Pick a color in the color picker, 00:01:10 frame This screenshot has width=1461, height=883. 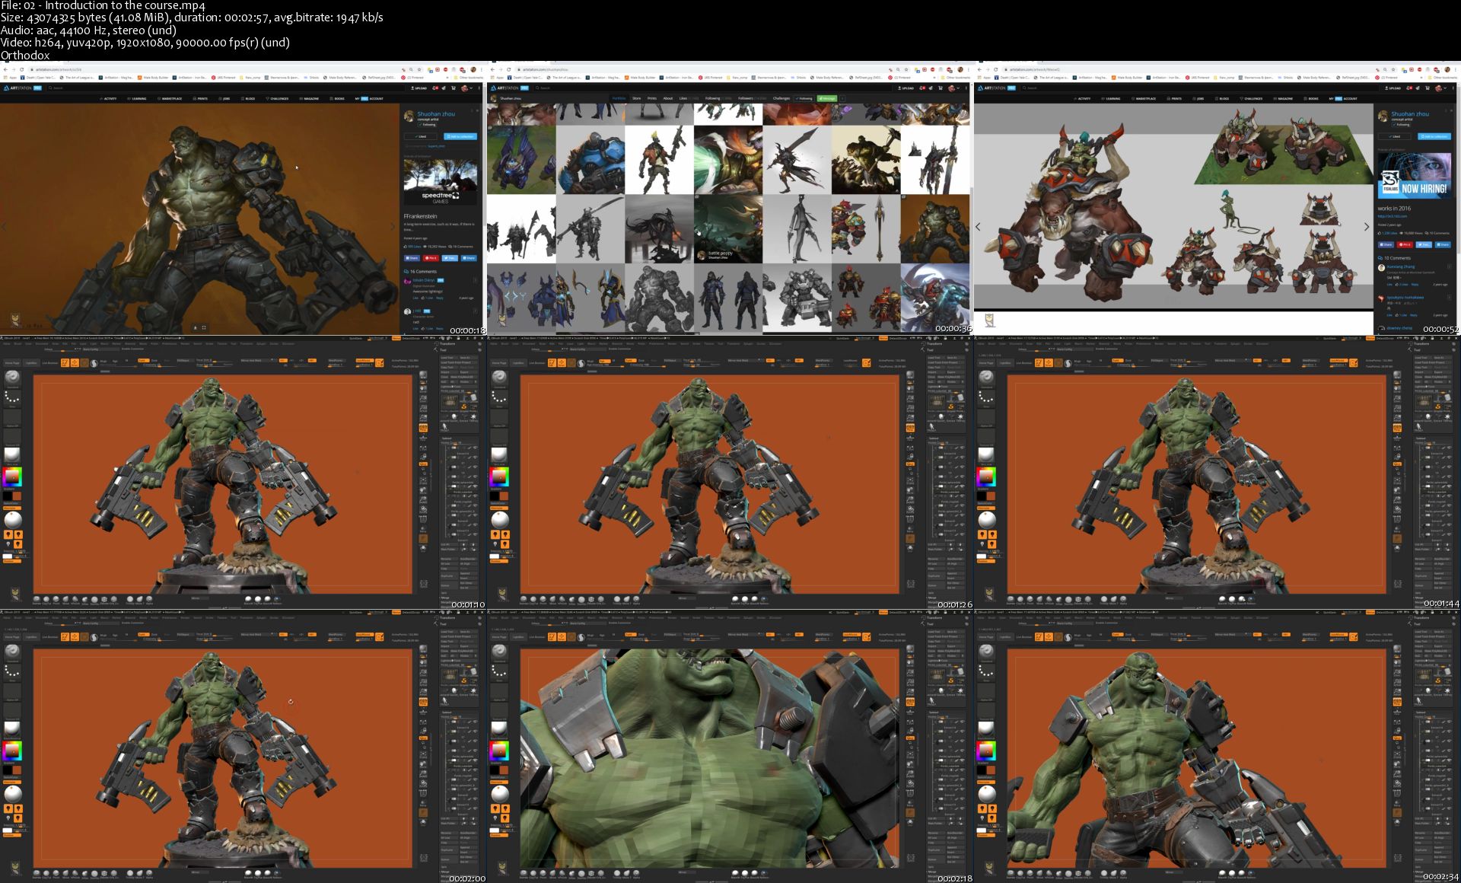pyautogui.click(x=12, y=477)
